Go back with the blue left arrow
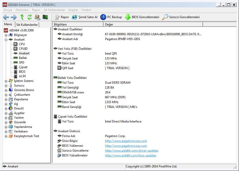The width and height of the screenshot is (239, 171). pos(6,17)
